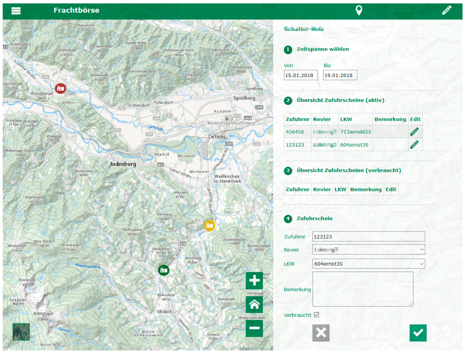This screenshot has height=354, width=466.
Task: Open the hamburger menu
Action: (16, 11)
